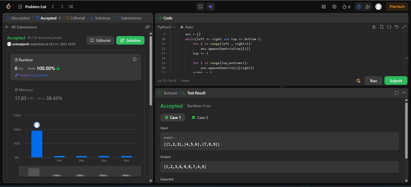This screenshot has height=187, width=411.
Task: Click the Runtime info icon
Action: coord(135,59)
